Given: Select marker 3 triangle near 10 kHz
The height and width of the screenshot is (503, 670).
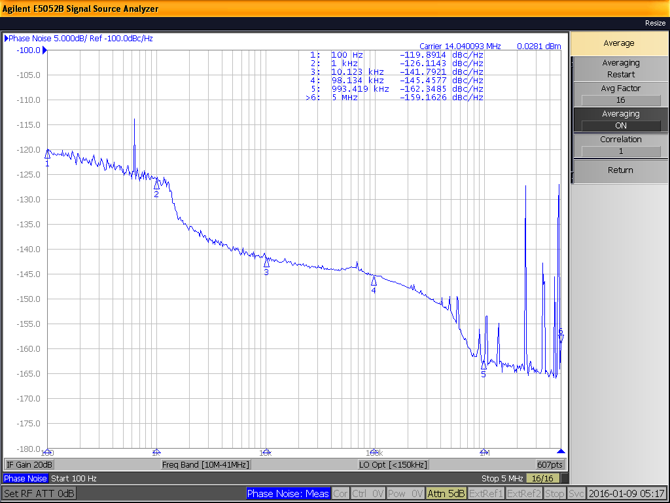Looking at the screenshot, I should (266, 263).
